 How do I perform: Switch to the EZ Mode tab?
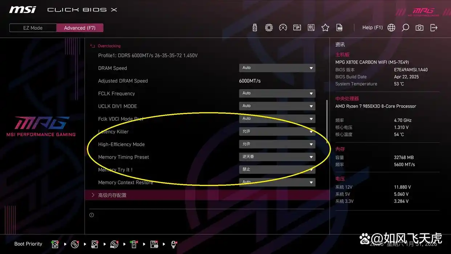coord(33,28)
